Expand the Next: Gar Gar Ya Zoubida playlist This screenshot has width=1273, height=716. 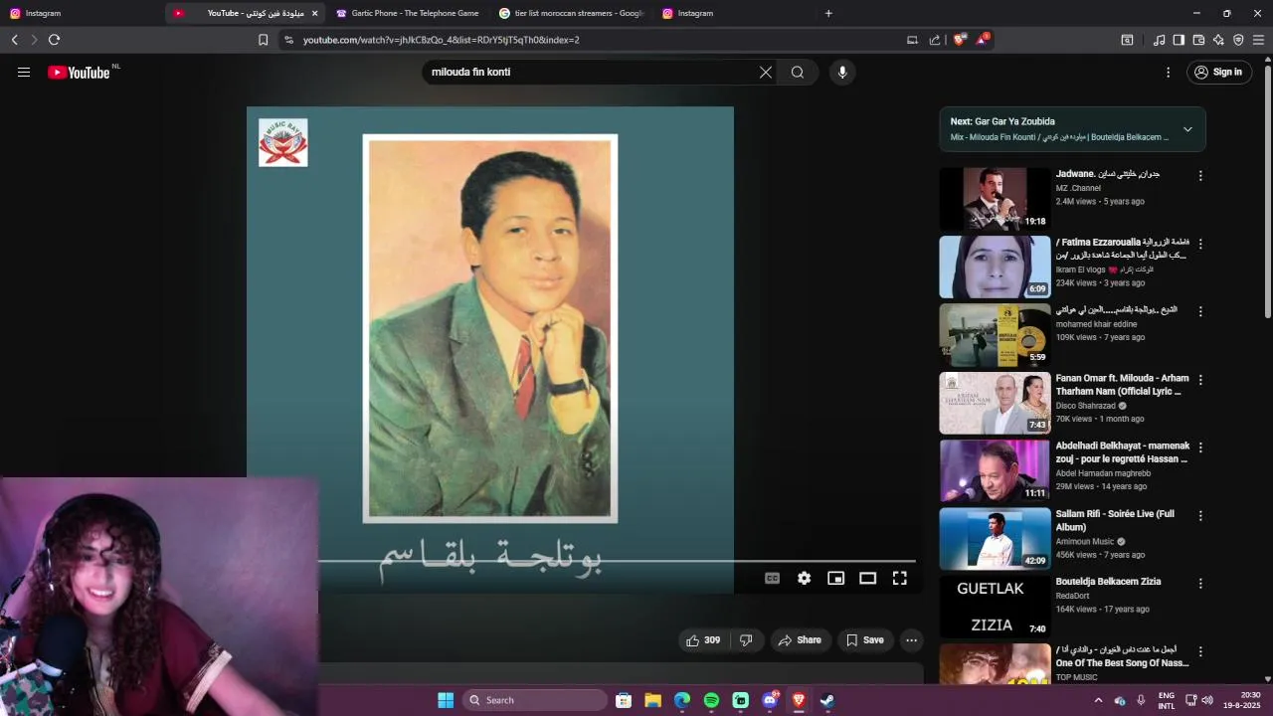click(x=1187, y=129)
